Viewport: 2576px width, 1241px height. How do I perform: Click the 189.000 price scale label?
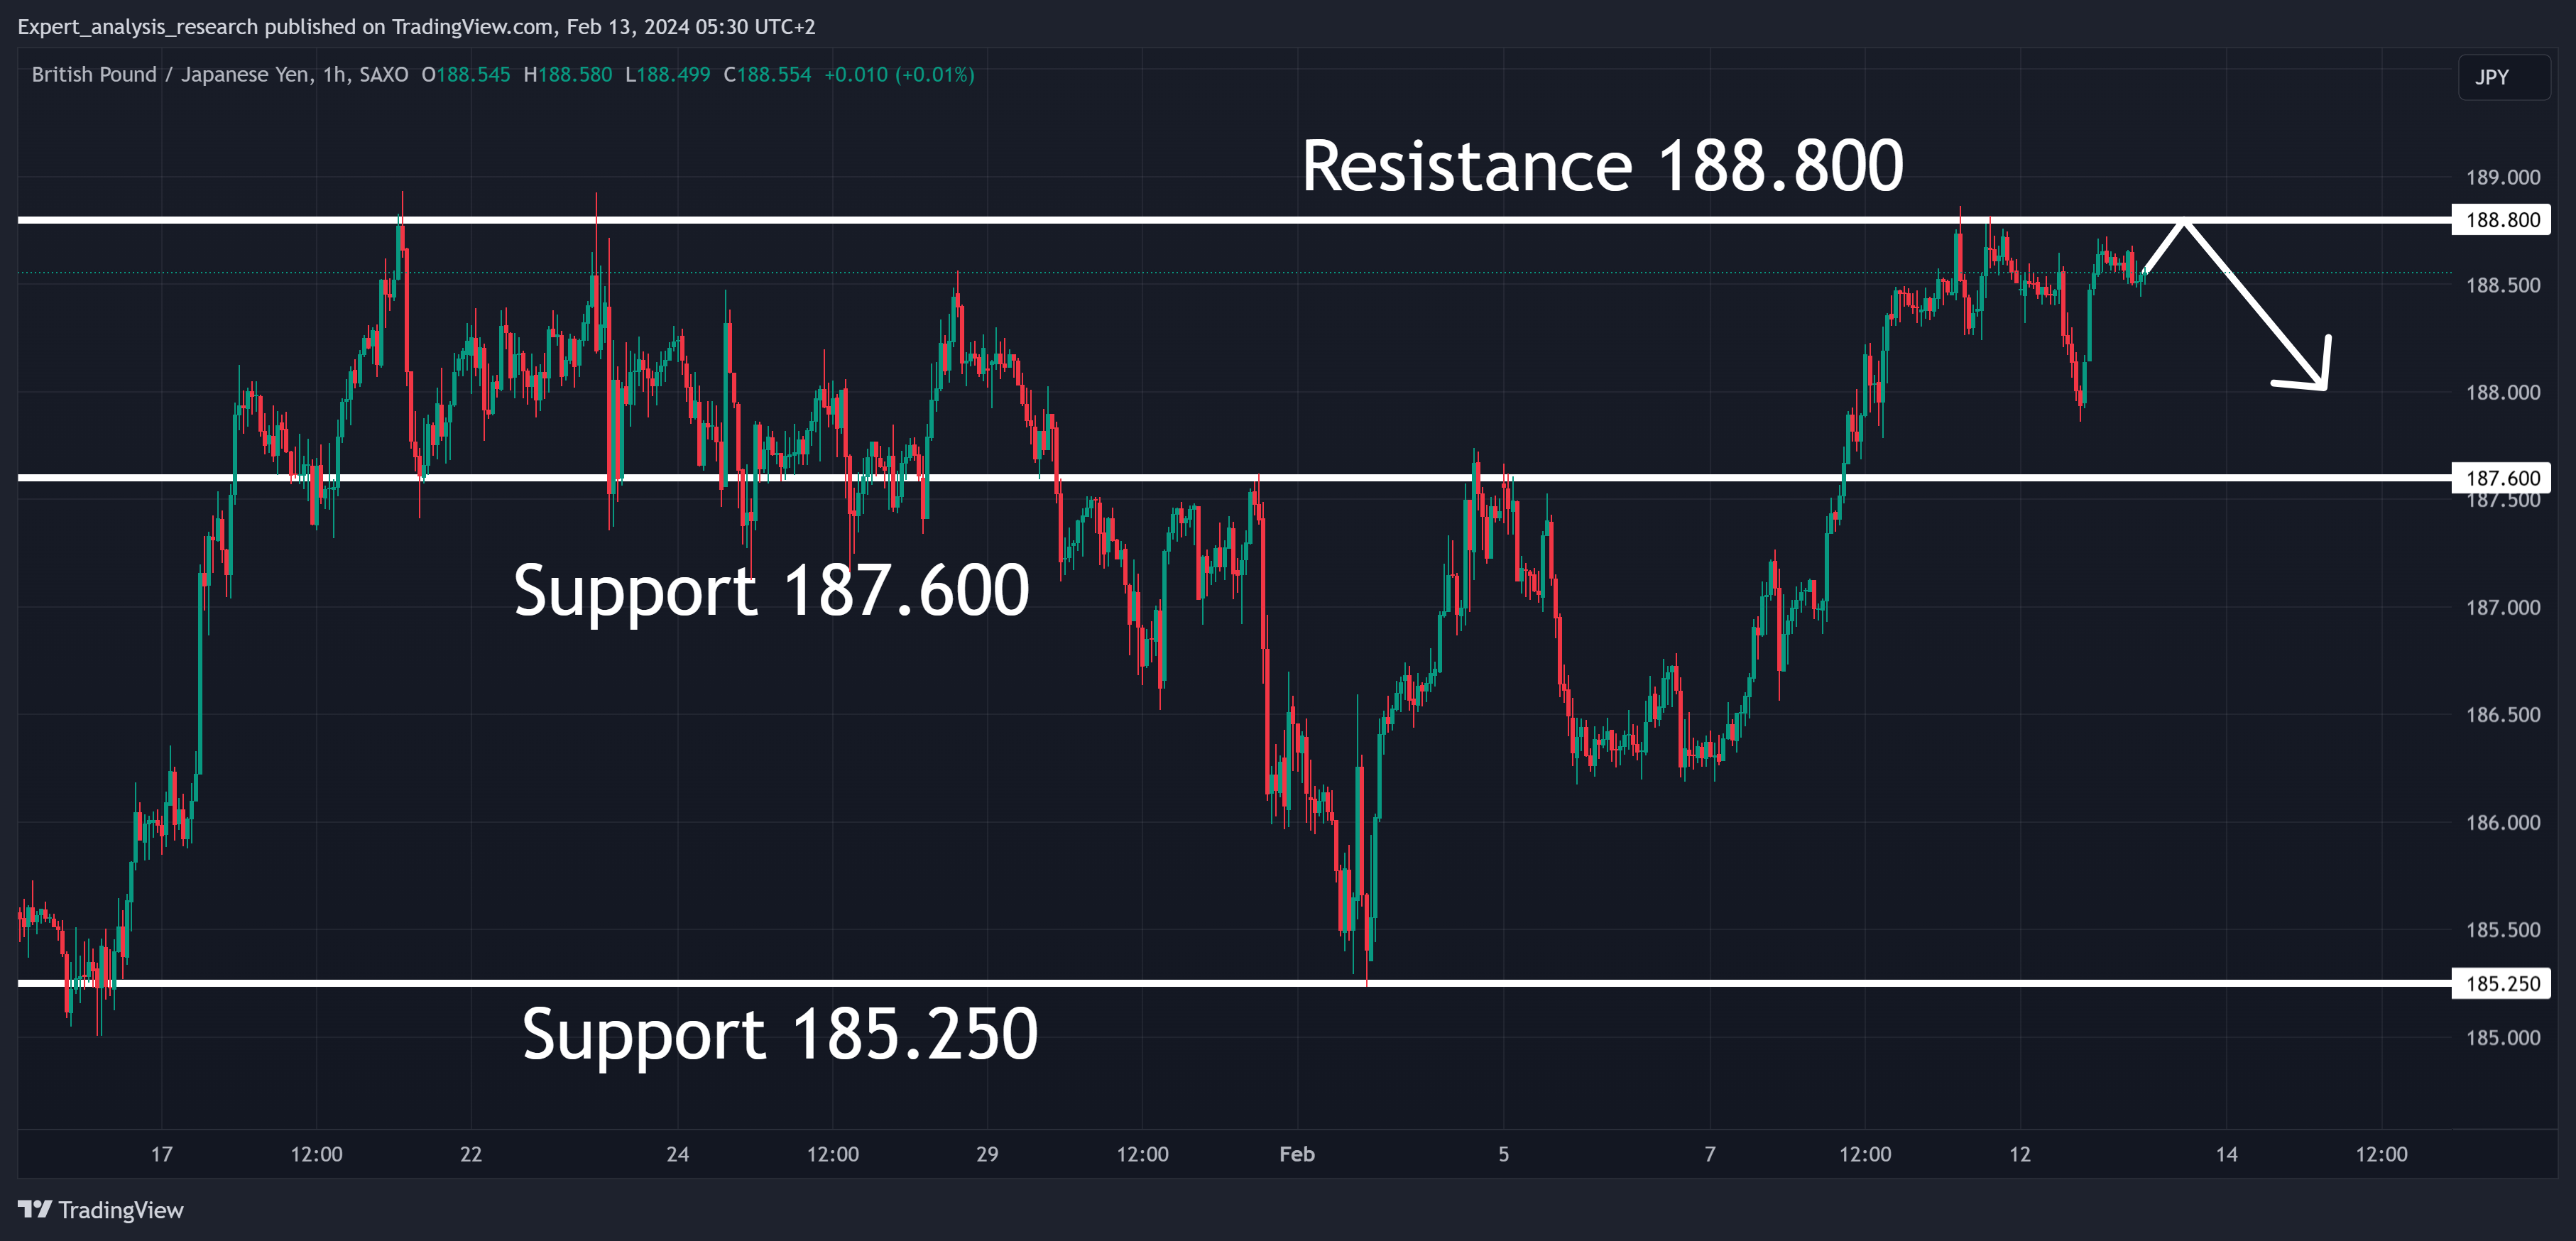(x=2502, y=177)
